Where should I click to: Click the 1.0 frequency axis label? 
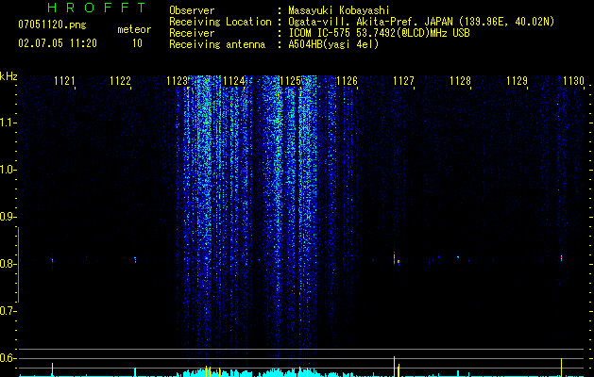[8, 170]
